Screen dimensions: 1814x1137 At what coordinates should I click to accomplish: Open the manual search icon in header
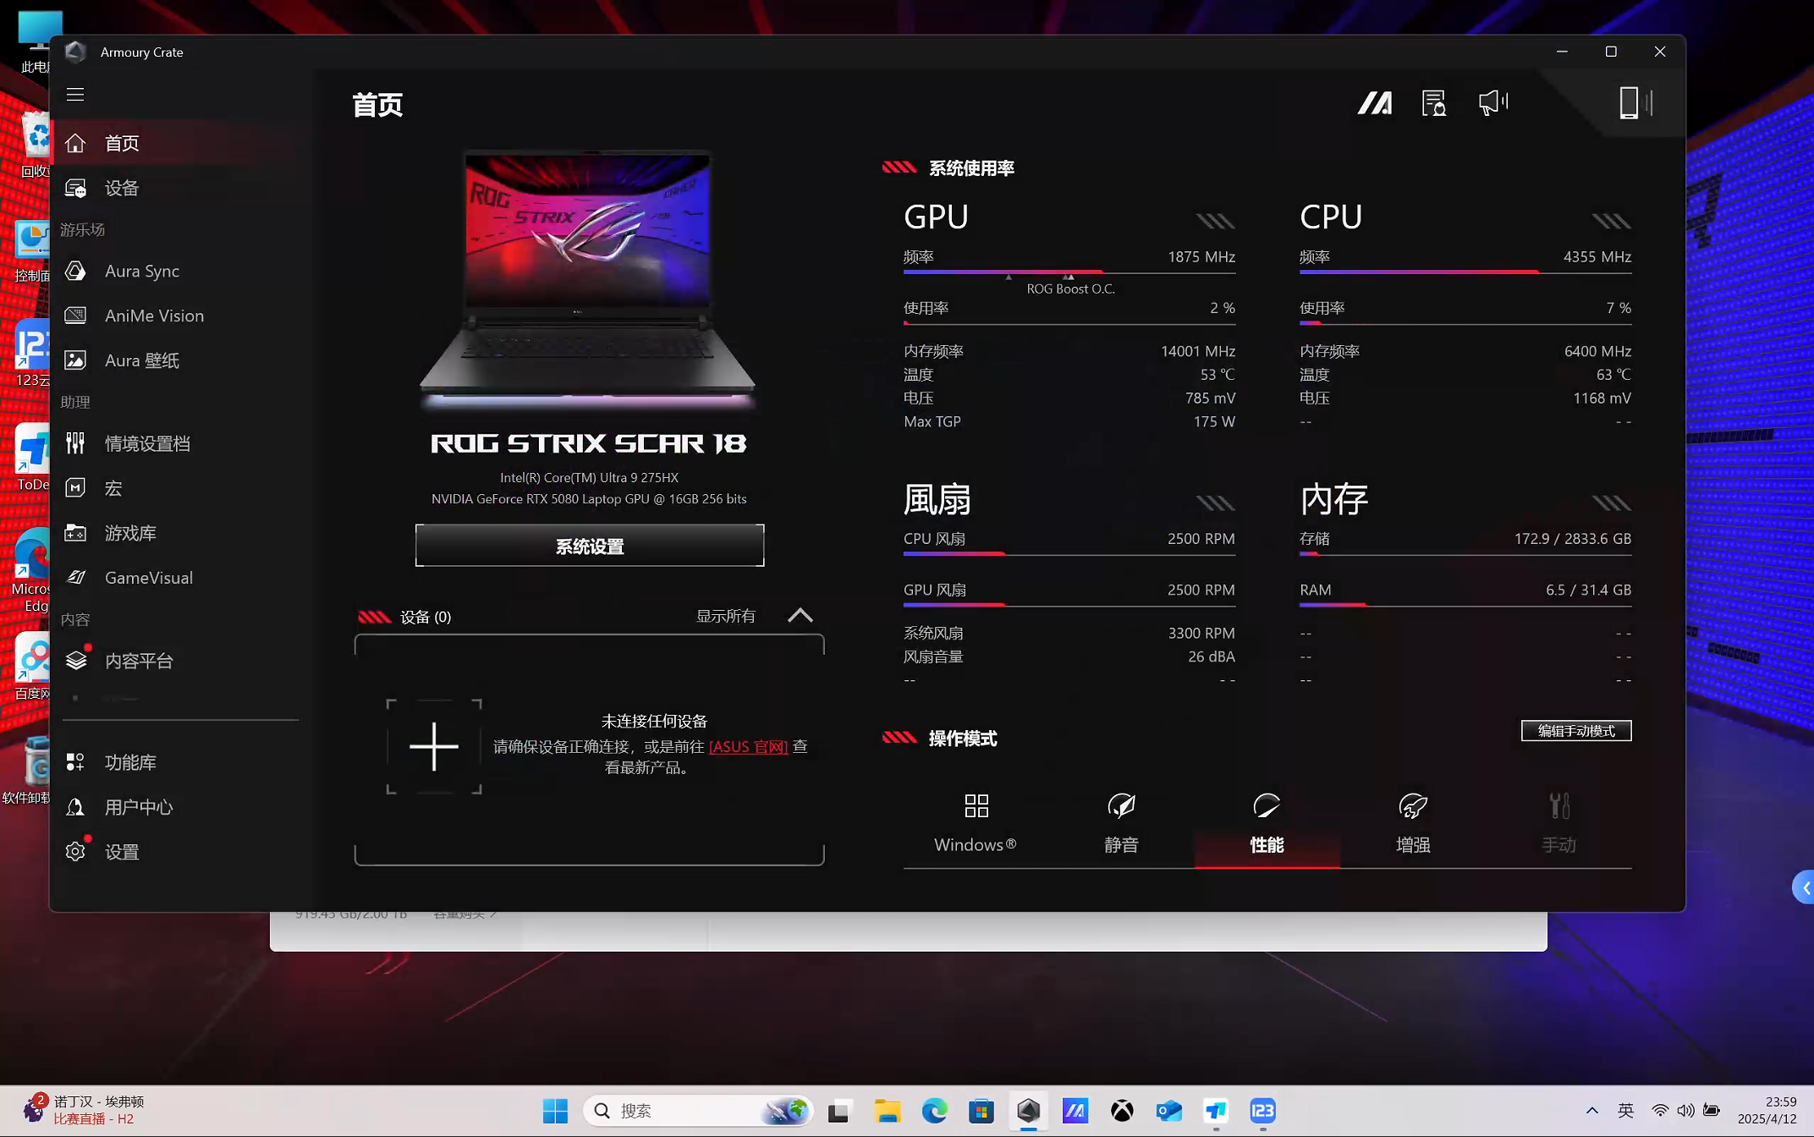1433,103
